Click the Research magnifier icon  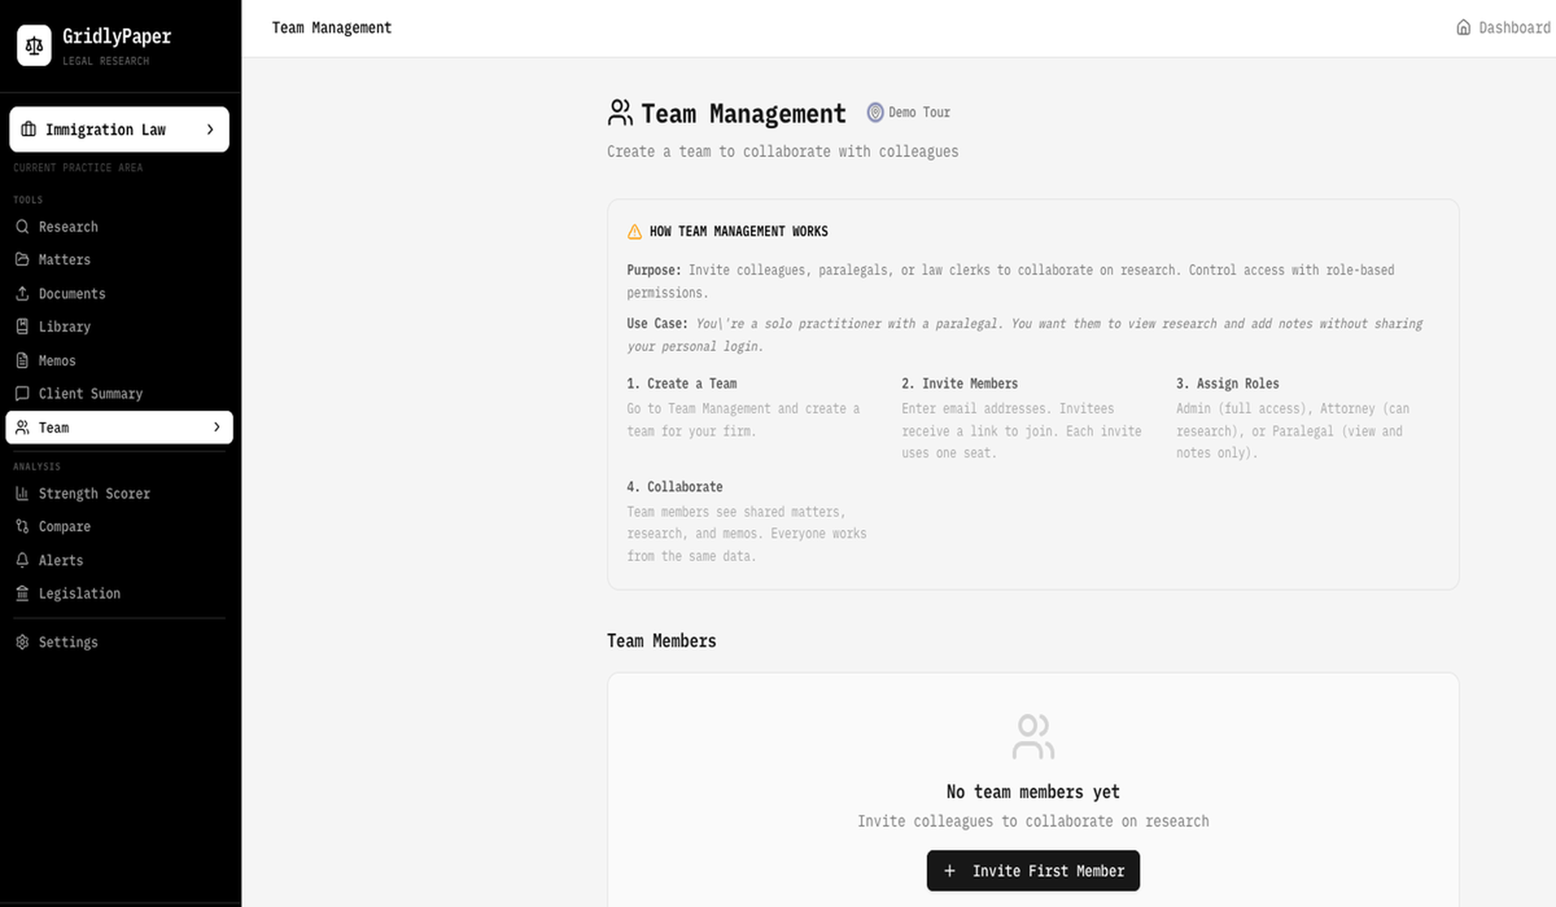22,227
